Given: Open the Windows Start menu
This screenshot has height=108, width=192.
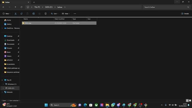Looking at the screenshot, I should pos(46,105).
